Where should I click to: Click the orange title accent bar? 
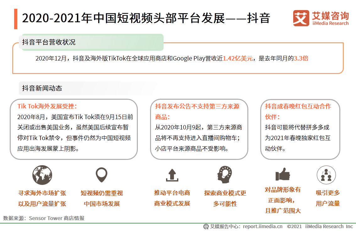16,19
